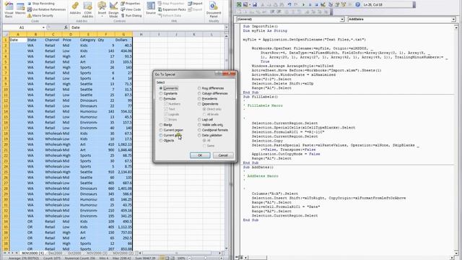Click the Insert Function fx icon

pyautogui.click(x=66, y=27)
